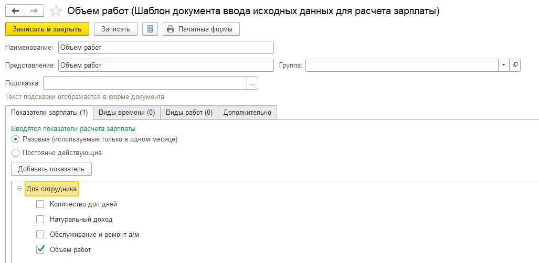Image resolution: width=539 pixels, height=263 pixels.
Task: Click the Записать и закрыть button
Action: [47, 29]
